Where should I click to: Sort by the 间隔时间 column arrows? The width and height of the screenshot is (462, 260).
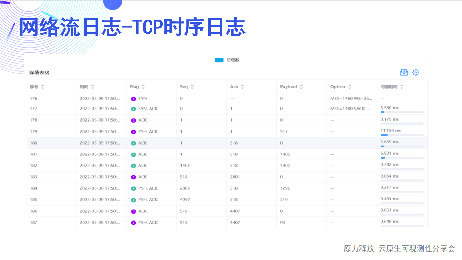coord(402,87)
